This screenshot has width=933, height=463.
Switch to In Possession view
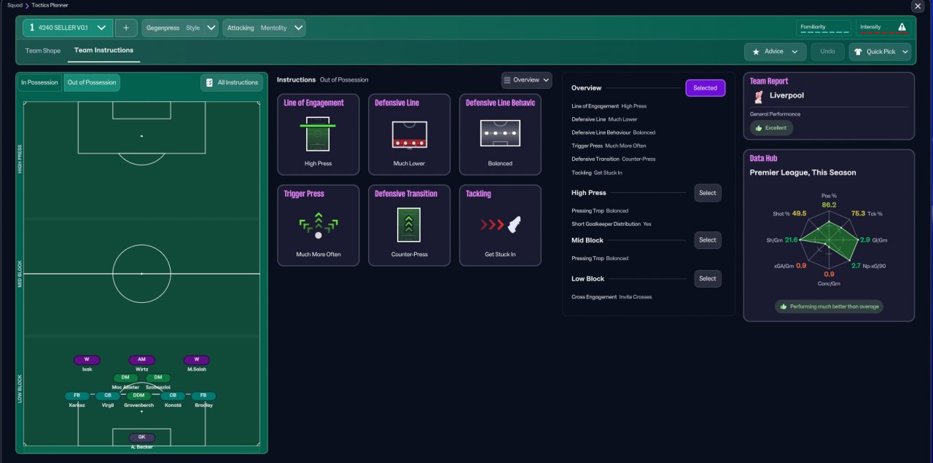(39, 82)
